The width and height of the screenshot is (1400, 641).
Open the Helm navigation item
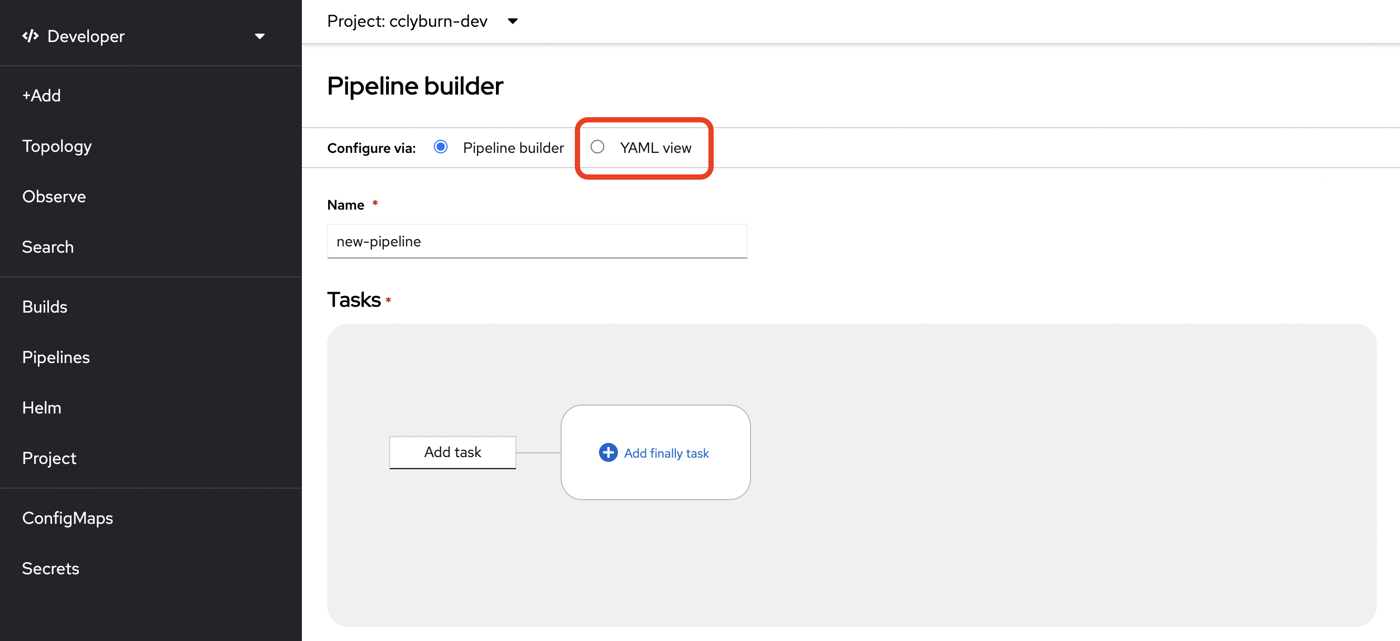click(42, 408)
